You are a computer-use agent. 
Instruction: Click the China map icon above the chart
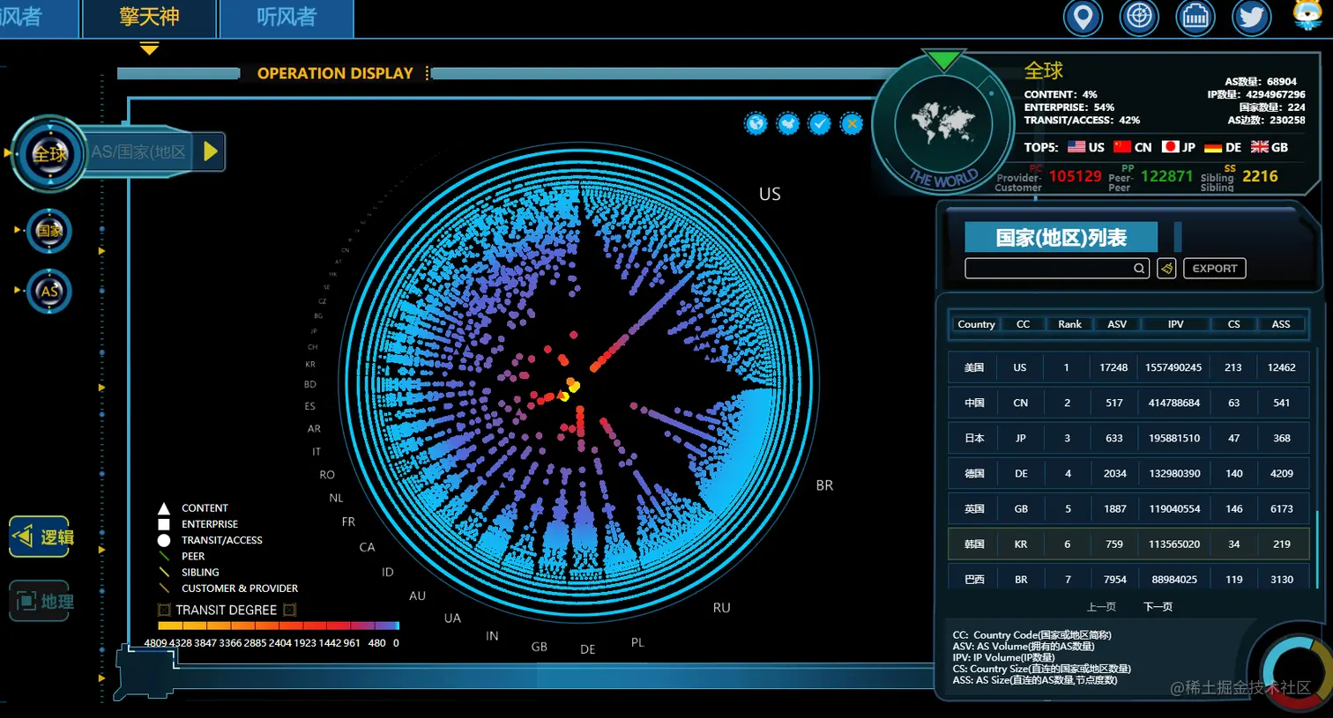click(788, 124)
